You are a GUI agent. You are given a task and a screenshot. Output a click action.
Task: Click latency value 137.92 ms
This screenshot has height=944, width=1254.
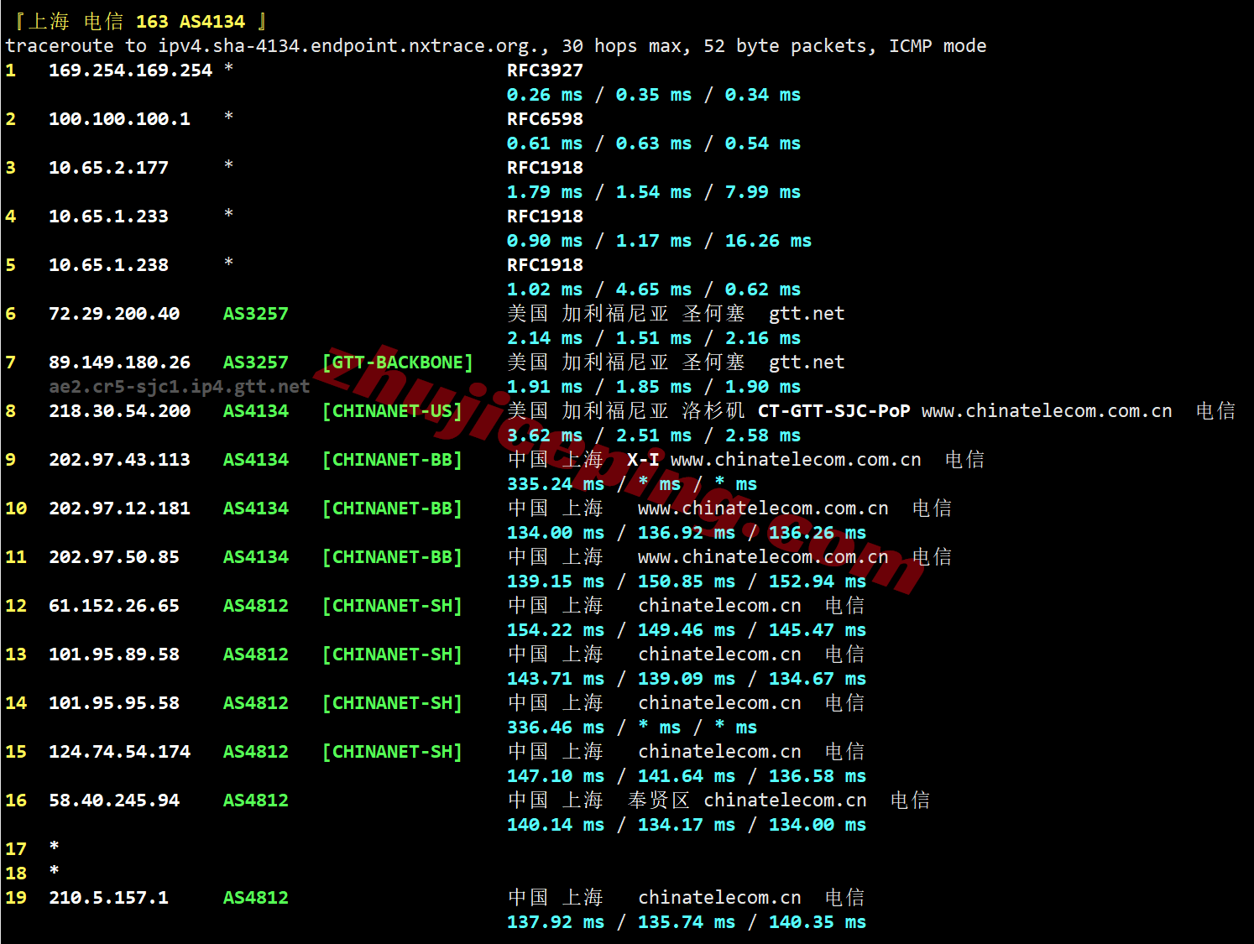tap(556, 922)
